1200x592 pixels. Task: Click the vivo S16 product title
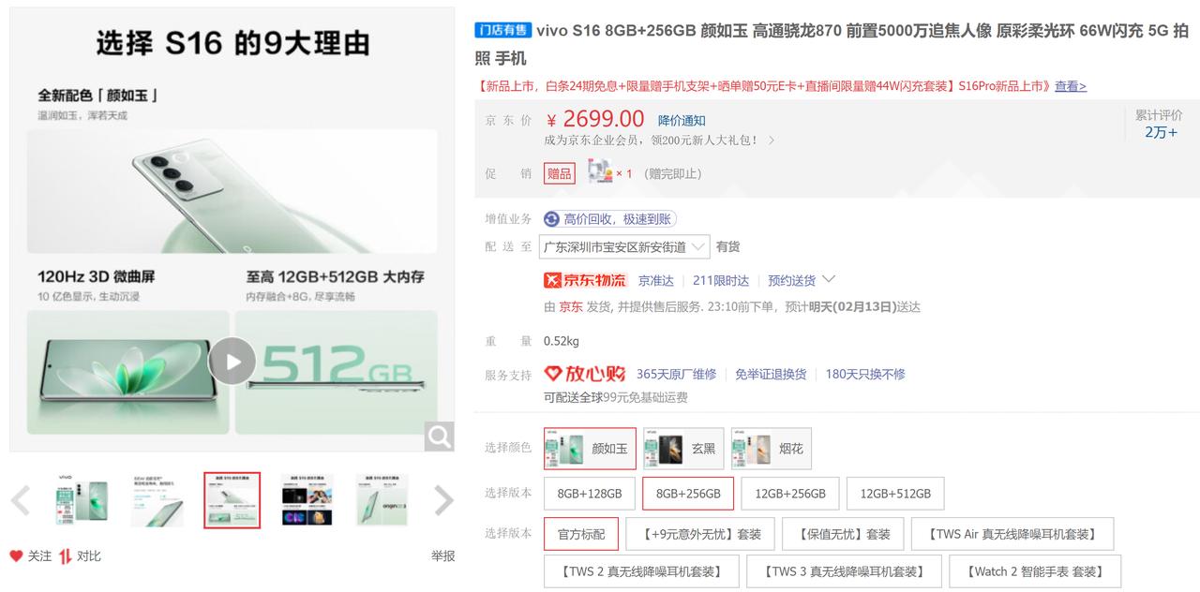832,44
